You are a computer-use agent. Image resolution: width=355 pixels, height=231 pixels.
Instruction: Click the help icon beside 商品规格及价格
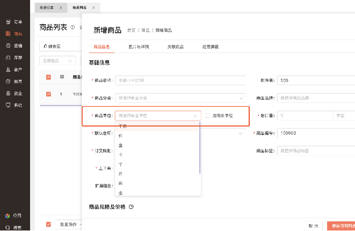(131, 206)
